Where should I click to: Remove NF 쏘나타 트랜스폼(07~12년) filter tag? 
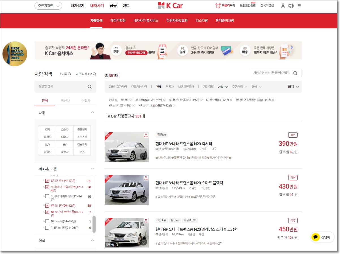point(174,106)
